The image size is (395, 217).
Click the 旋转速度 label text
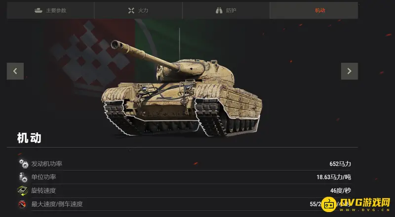point(43,190)
